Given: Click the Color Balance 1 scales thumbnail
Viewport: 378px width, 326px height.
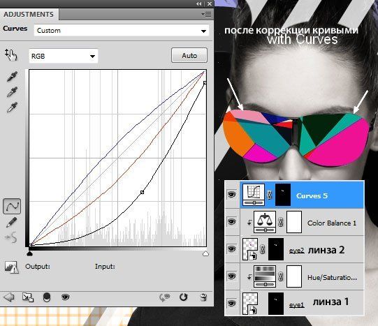Looking at the screenshot, I should point(265,222).
